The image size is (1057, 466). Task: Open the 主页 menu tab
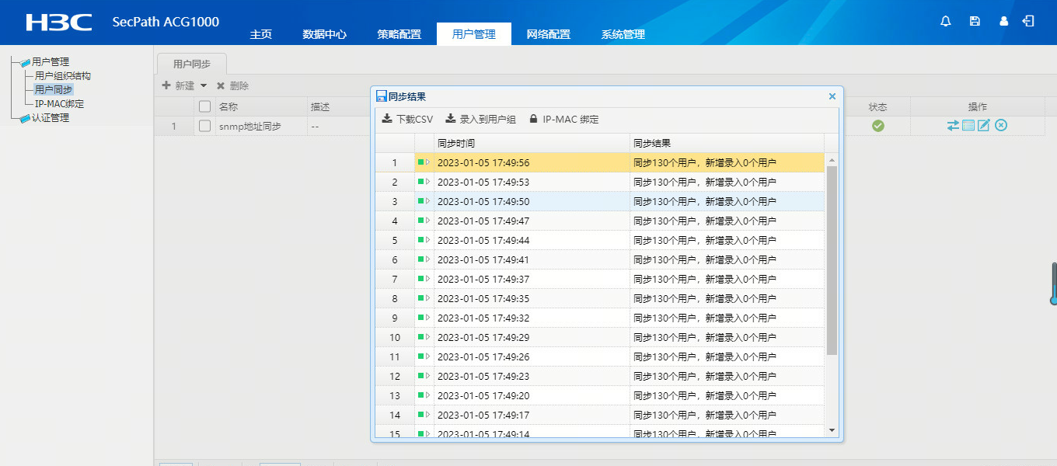(261, 34)
